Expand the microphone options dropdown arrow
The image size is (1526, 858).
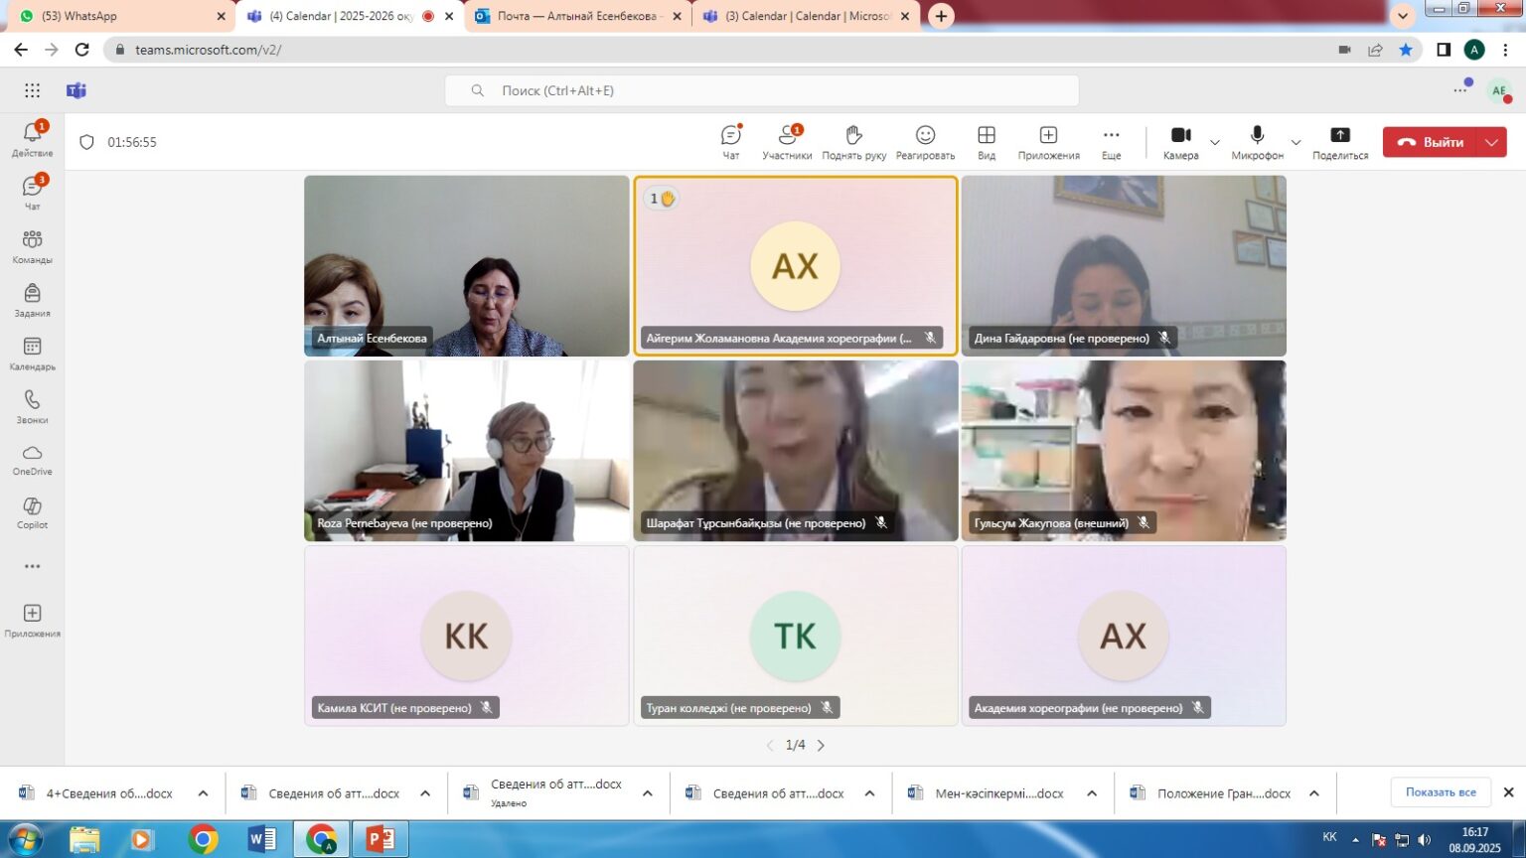(1296, 142)
